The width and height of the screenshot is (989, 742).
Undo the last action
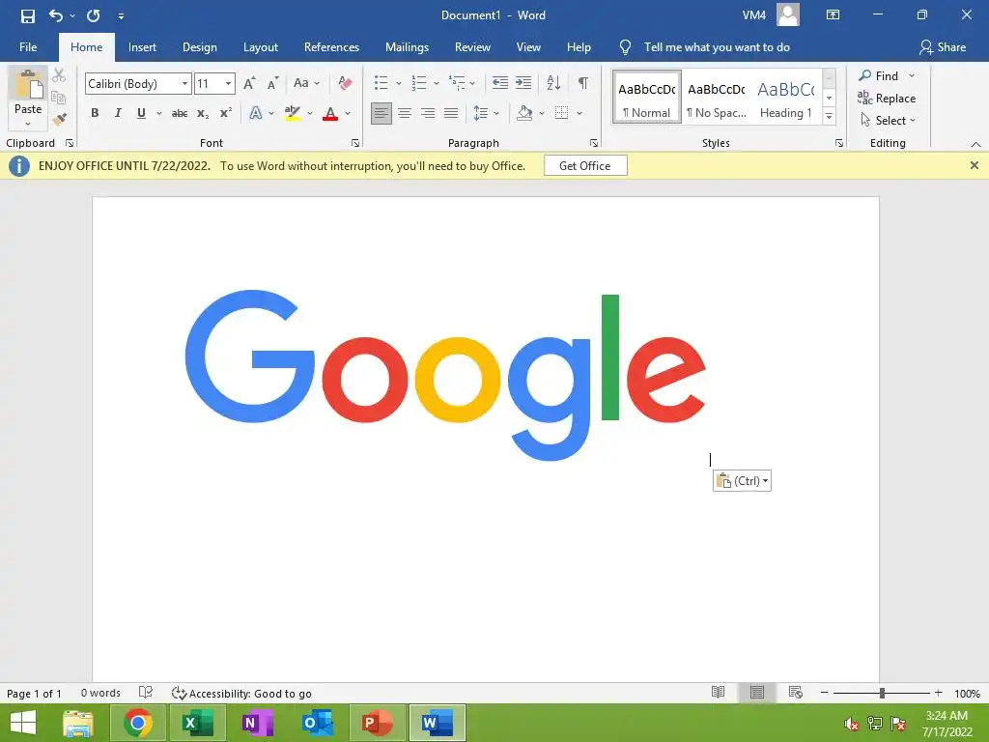[x=56, y=15]
